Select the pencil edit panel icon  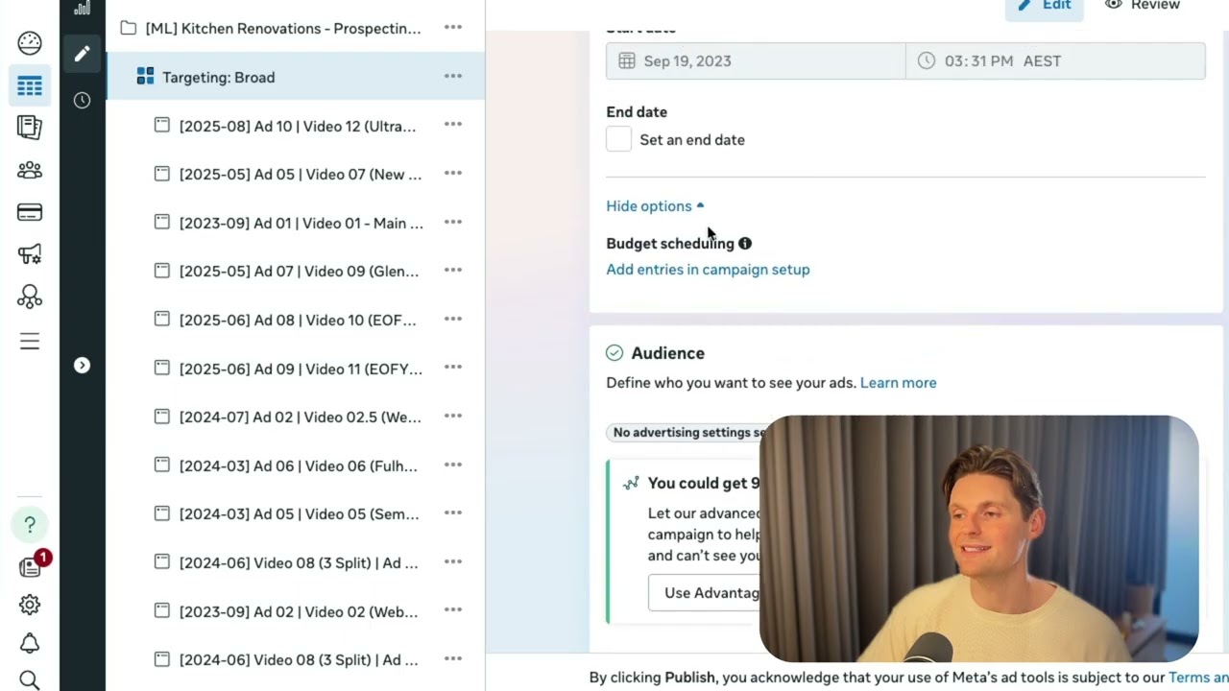tap(83, 54)
